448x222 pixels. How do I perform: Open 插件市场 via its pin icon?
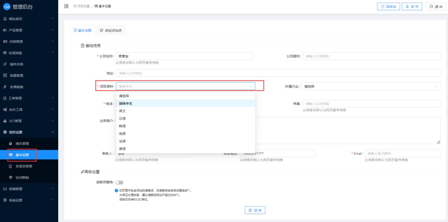(5, 64)
